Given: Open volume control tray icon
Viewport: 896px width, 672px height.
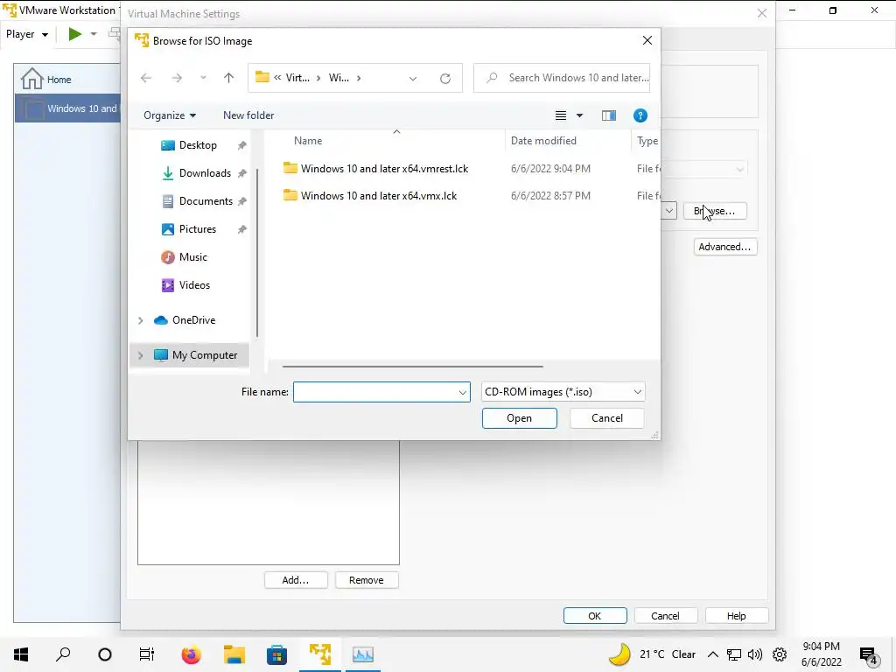Looking at the screenshot, I should (755, 654).
